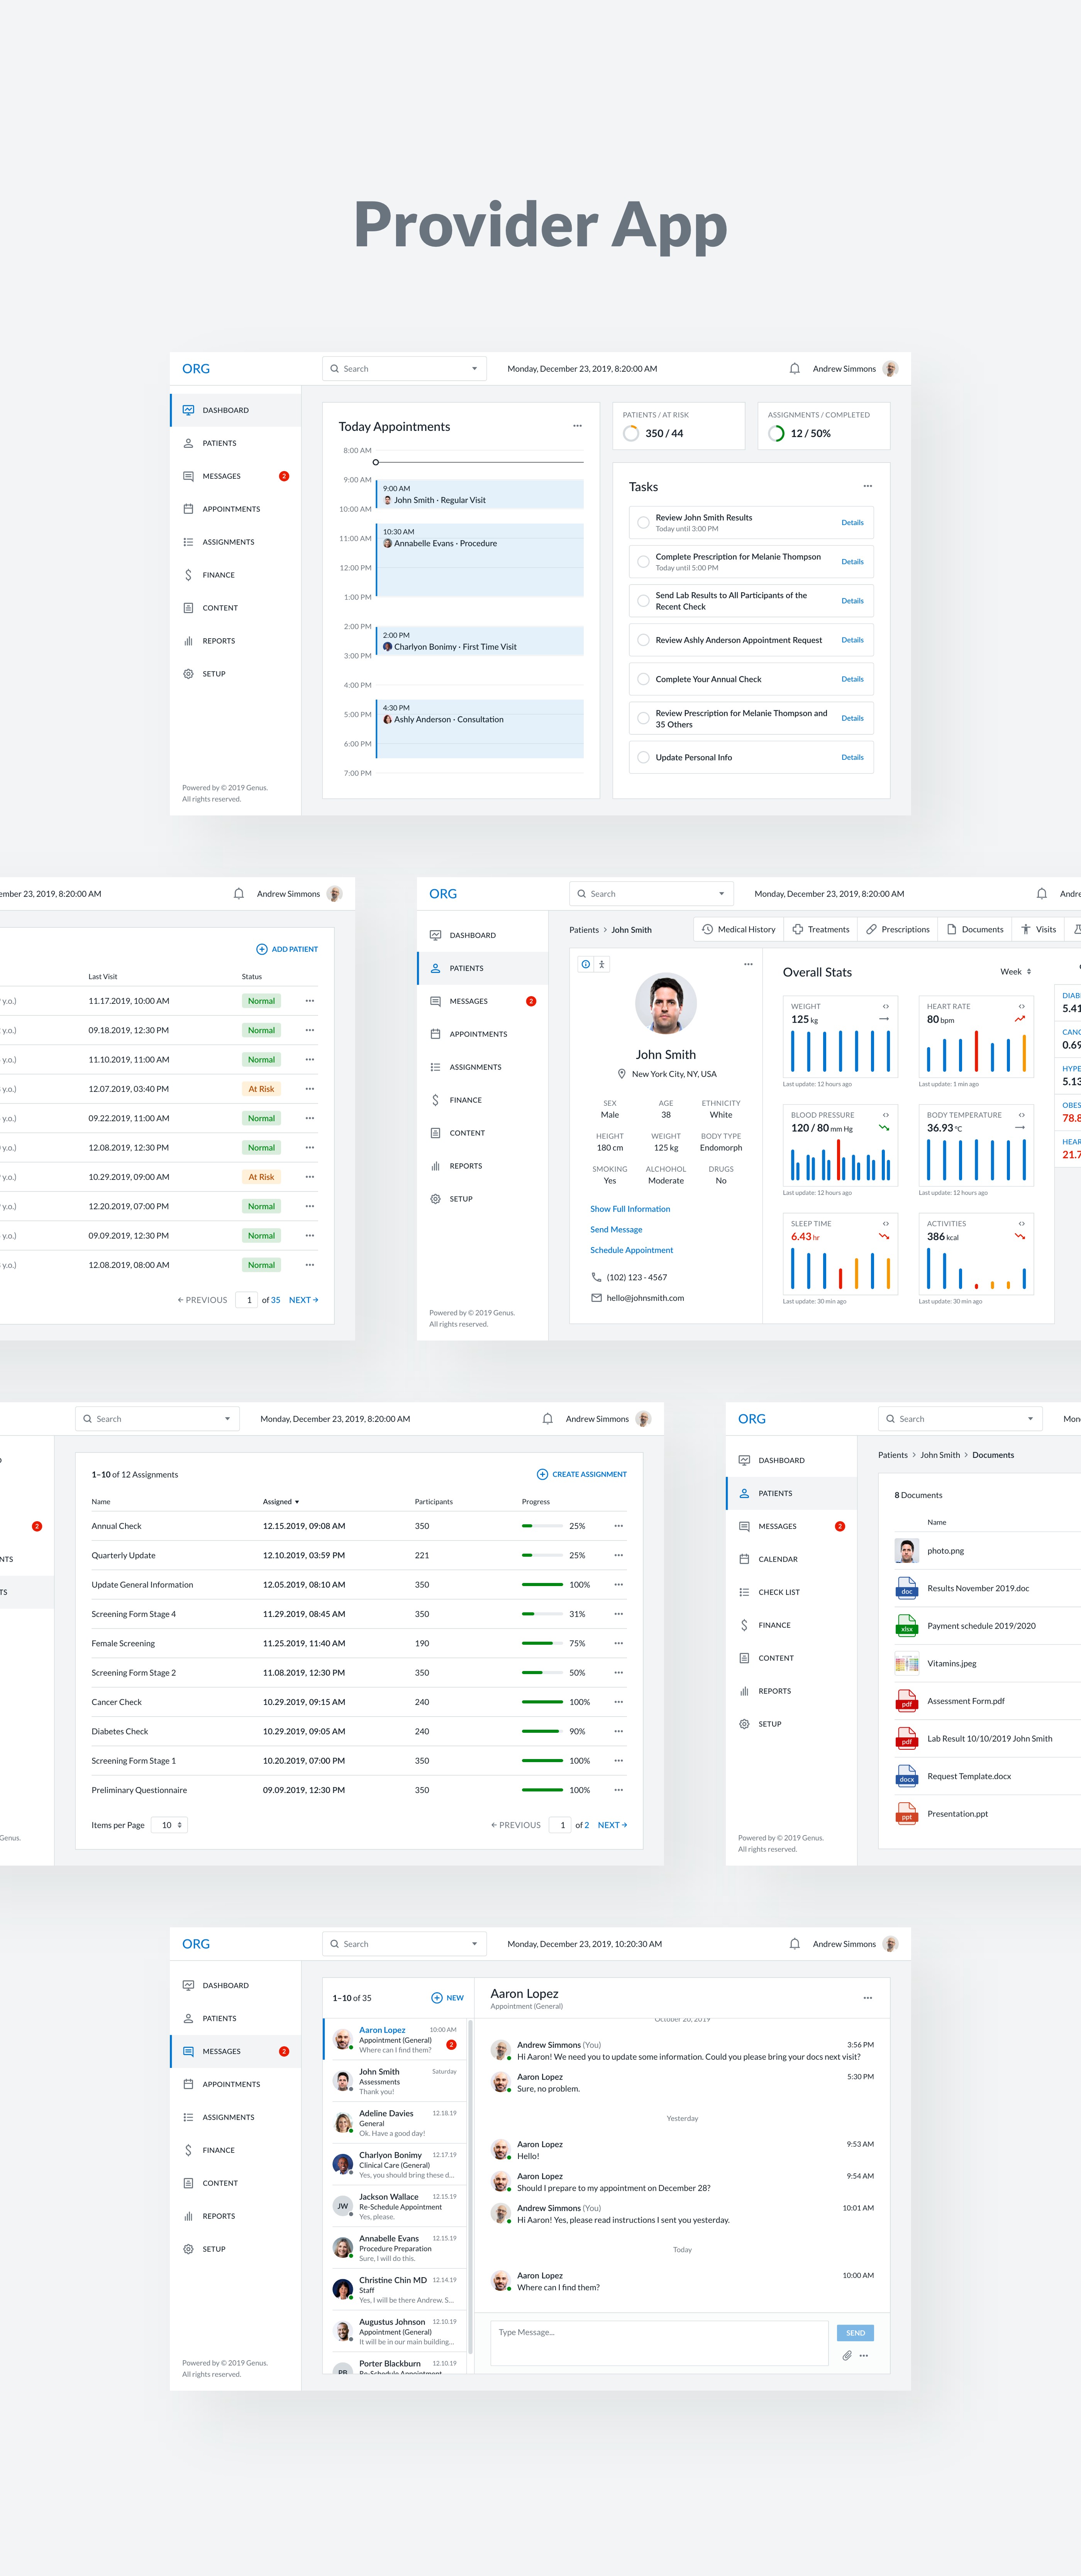1081x2576 pixels.
Task: Click the ADD PATIENT button
Action: [x=287, y=949]
